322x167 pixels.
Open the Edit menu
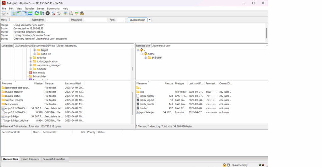(11, 8)
